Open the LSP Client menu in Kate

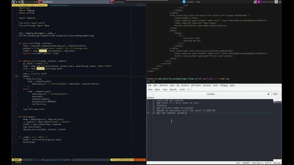[196, 85]
